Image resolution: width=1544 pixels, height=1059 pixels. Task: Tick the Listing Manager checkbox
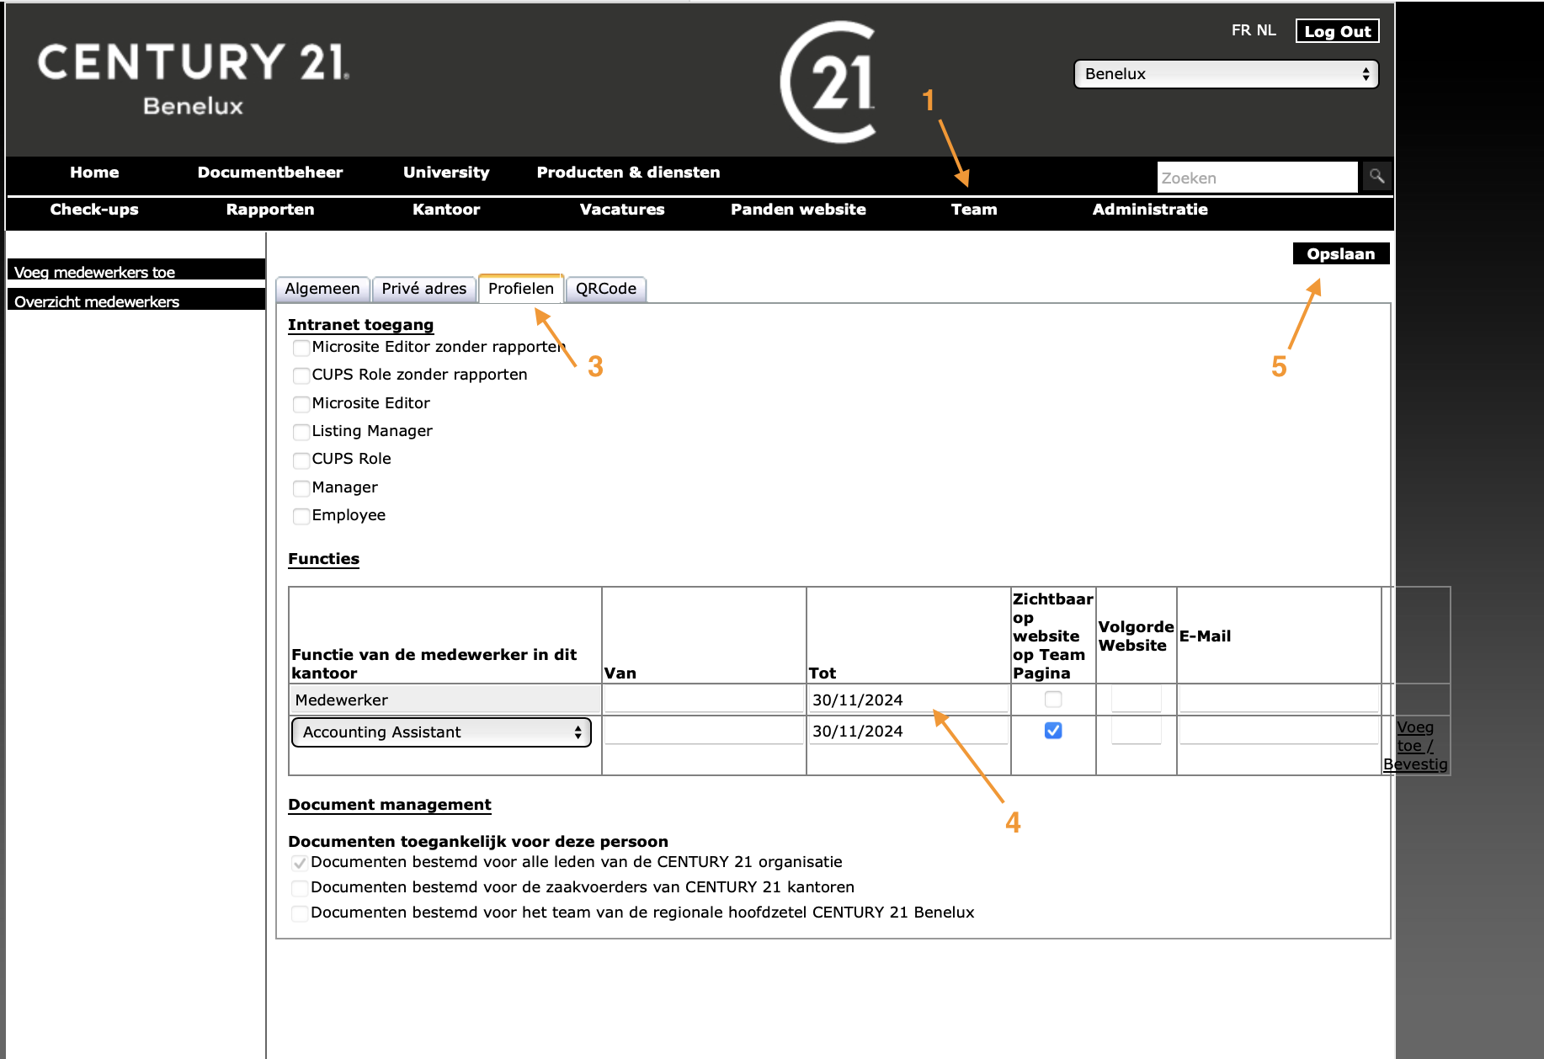(301, 432)
